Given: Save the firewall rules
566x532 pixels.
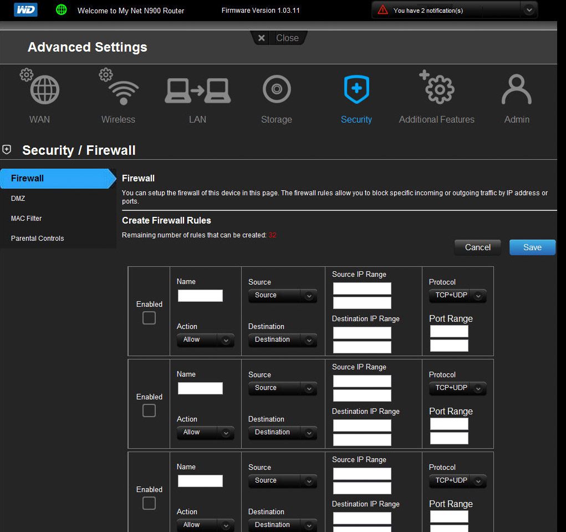Looking at the screenshot, I should tap(532, 247).
